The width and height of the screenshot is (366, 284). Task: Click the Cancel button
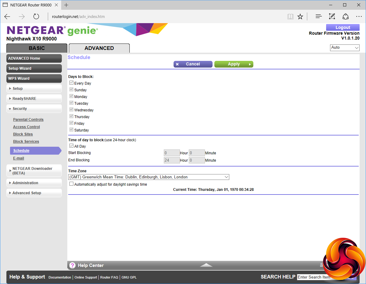(193, 64)
